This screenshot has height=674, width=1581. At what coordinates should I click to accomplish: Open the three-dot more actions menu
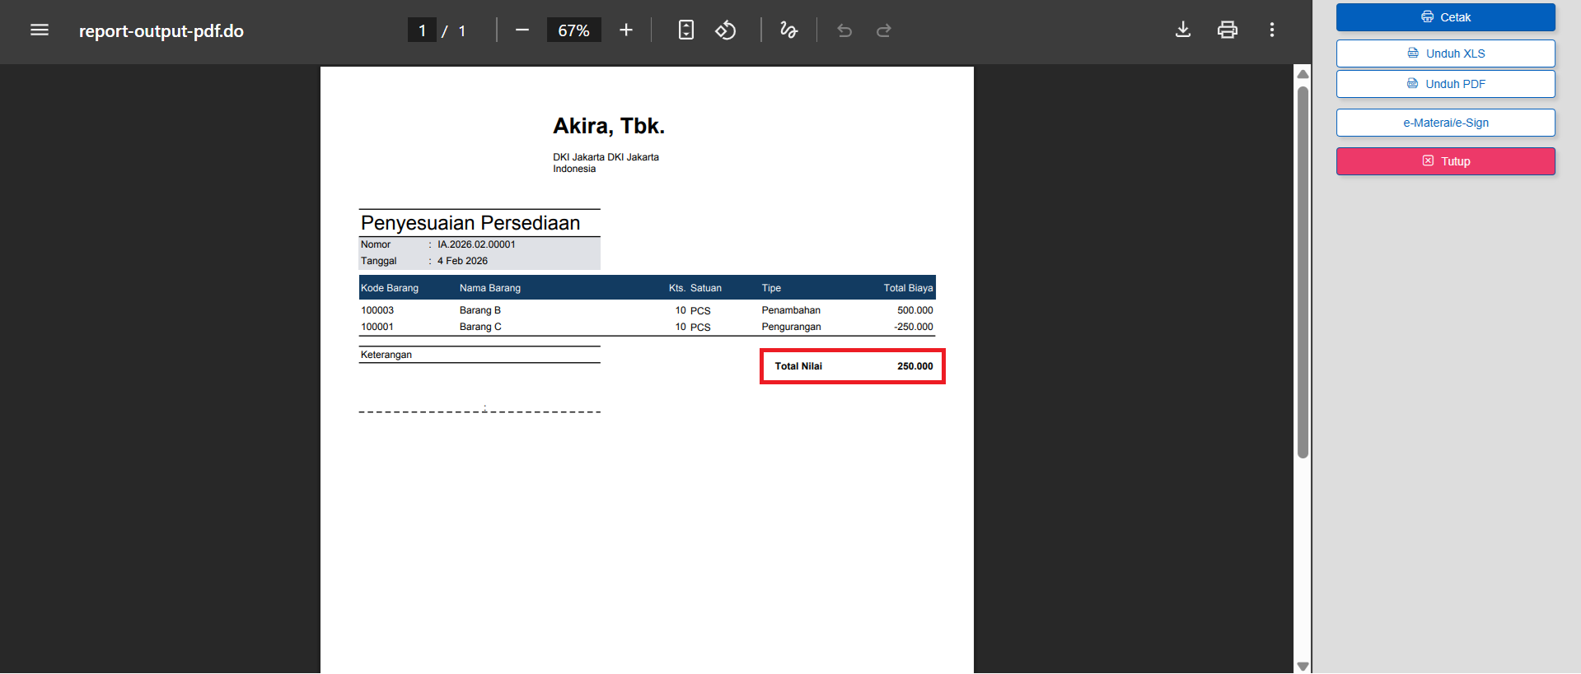[1272, 30]
